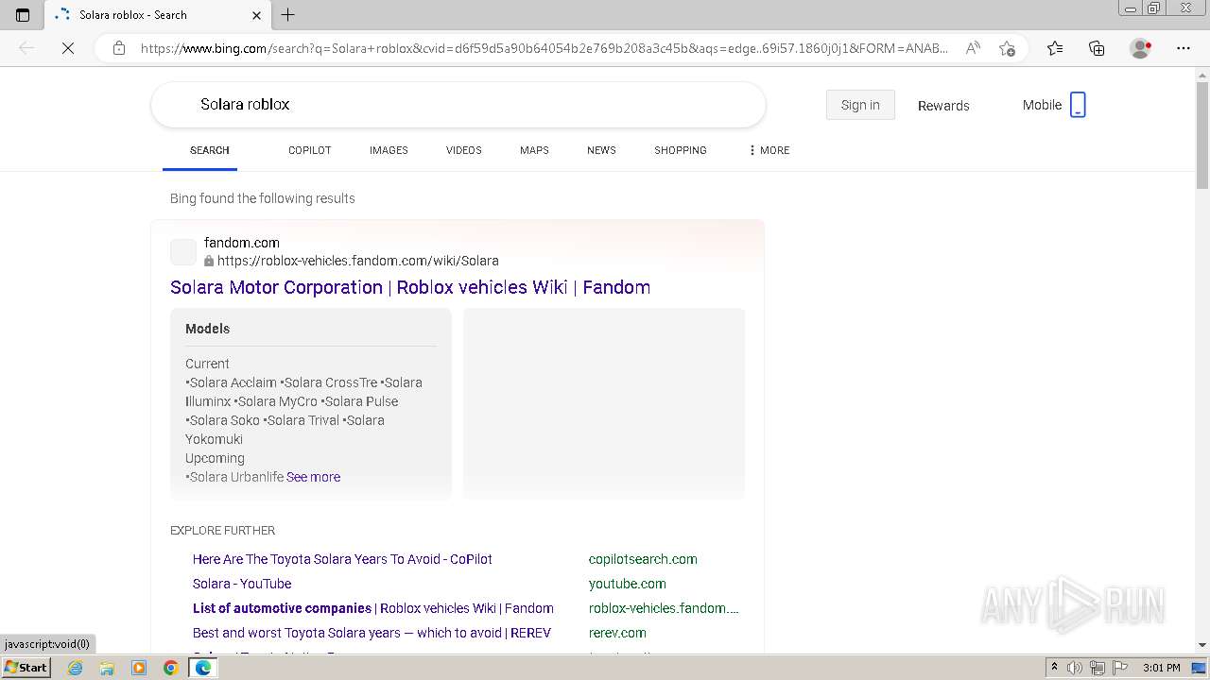Image resolution: width=1210 pixels, height=680 pixels.
Task: Open Bing Rewards
Action: (943, 106)
